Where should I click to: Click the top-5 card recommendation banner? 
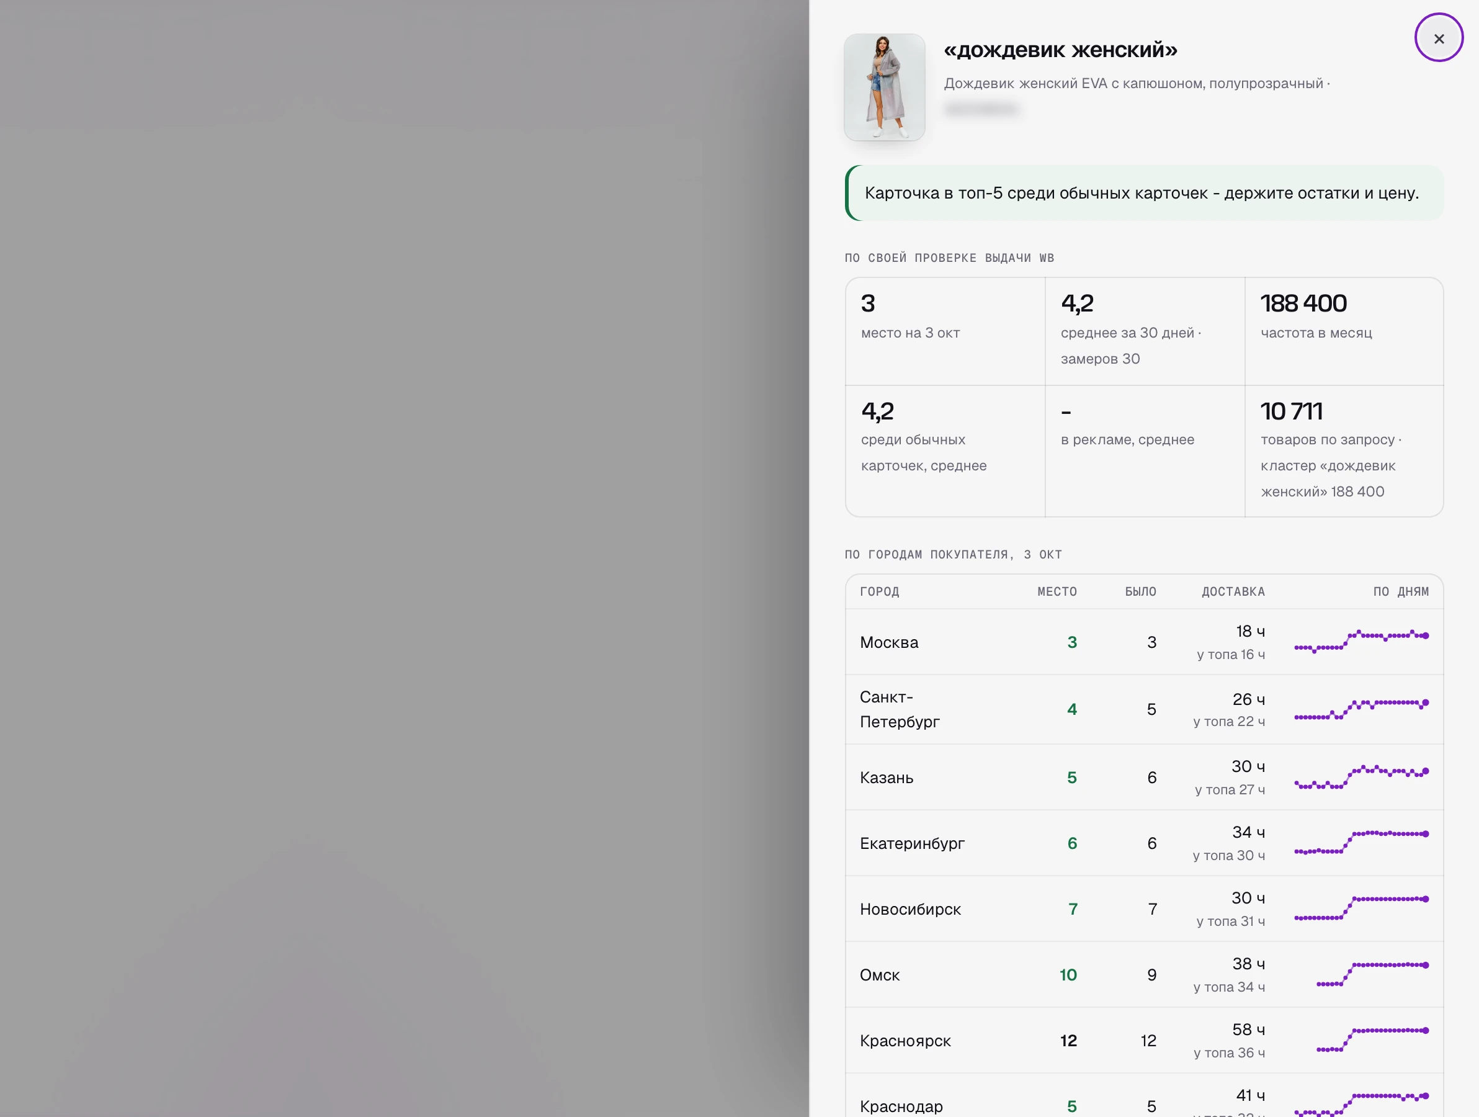(x=1144, y=192)
